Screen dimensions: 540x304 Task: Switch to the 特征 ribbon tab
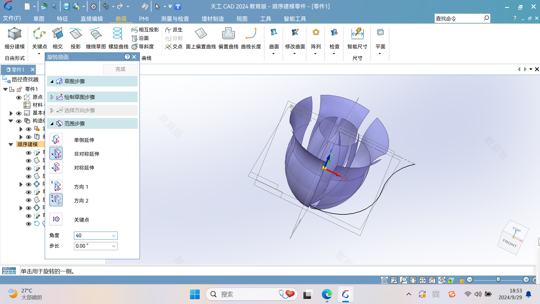point(62,19)
